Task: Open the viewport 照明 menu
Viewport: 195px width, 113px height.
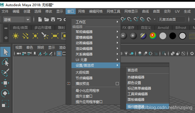Action: tap(41, 47)
